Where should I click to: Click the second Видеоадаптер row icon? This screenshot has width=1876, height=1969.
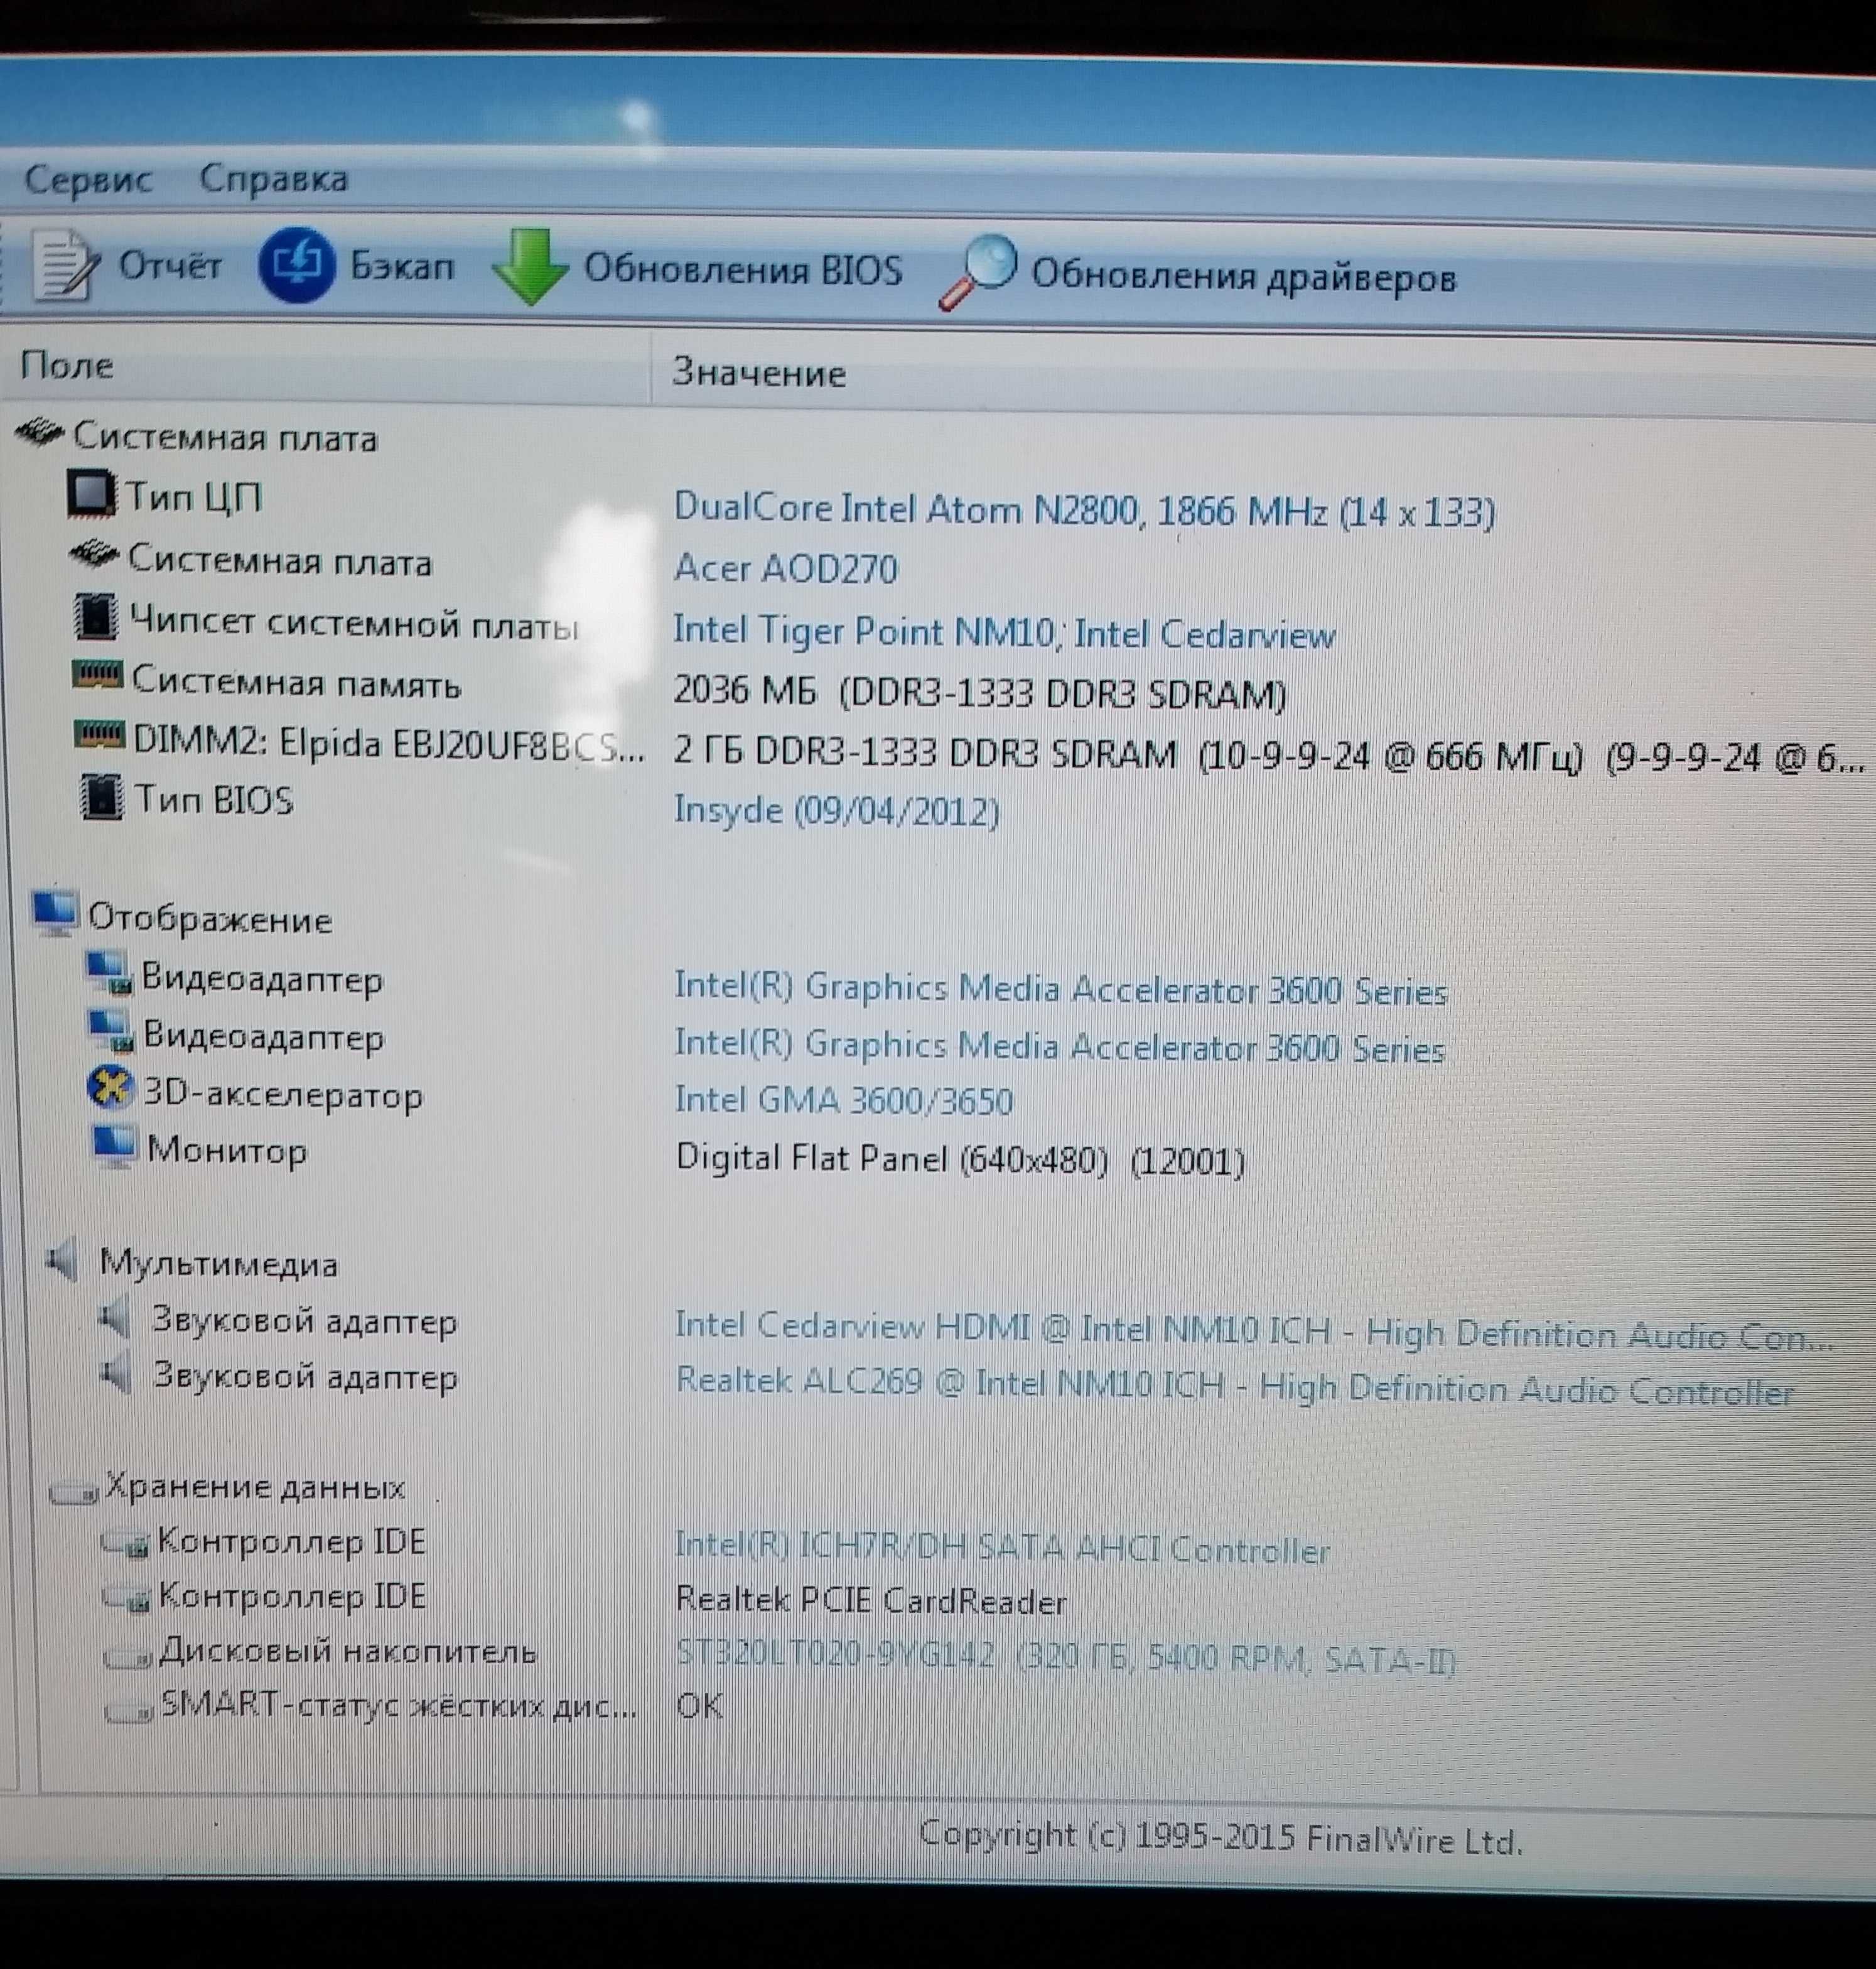coord(110,1031)
